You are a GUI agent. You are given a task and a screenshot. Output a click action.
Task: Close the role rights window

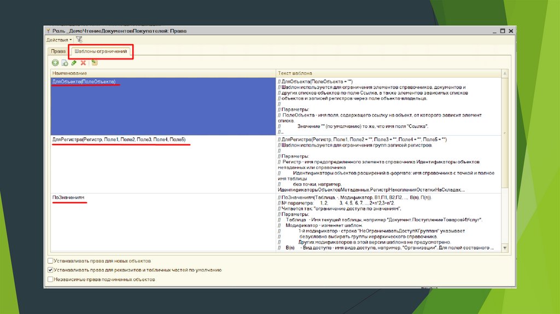[x=511, y=31]
